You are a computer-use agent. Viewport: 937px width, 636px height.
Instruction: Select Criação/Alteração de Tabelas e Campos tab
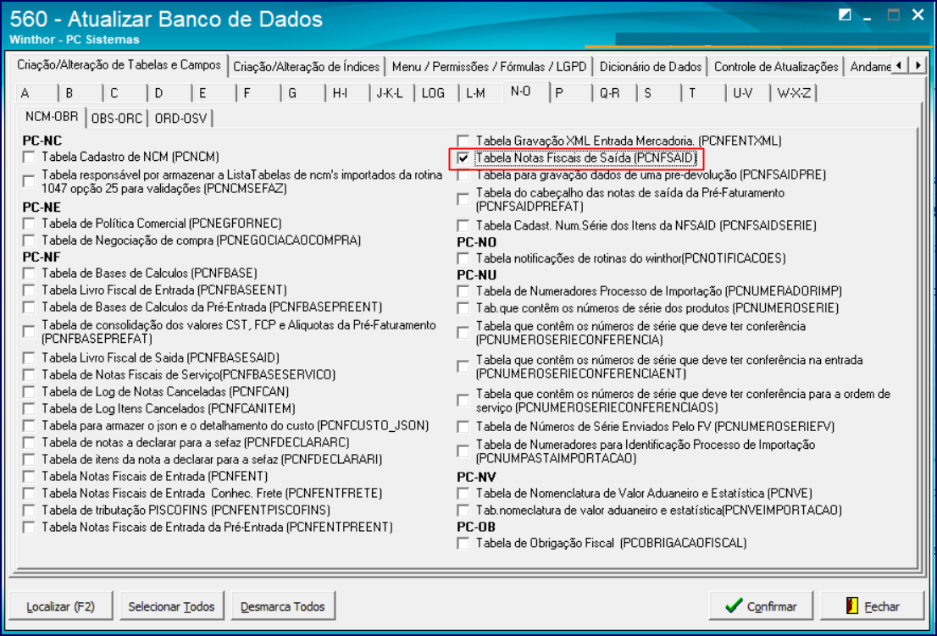pyautogui.click(x=119, y=65)
